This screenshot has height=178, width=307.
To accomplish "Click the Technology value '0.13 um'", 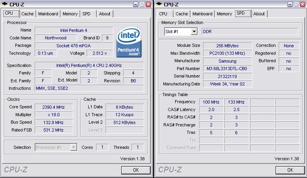I will pyautogui.click(x=46, y=53).
